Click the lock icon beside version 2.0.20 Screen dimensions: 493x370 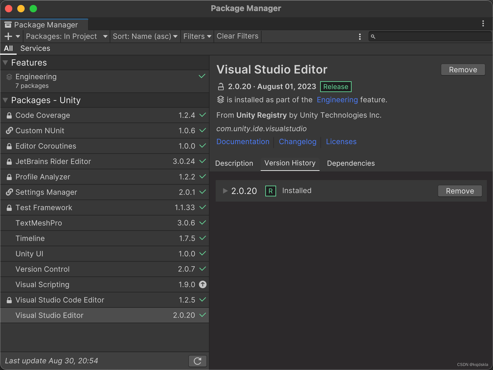coord(221,87)
